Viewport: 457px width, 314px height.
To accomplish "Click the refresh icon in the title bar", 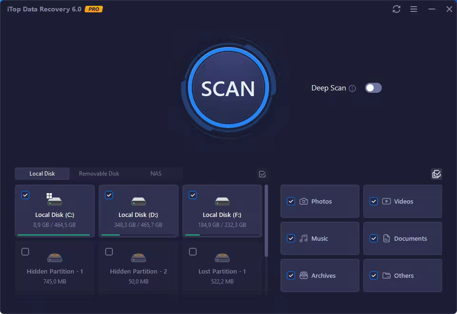I will [397, 9].
